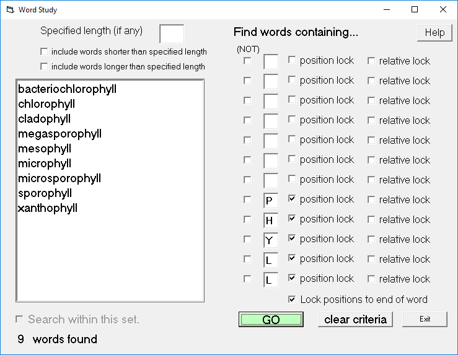The width and height of the screenshot is (458, 355).
Task: Click the Exit button
Action: 425,319
